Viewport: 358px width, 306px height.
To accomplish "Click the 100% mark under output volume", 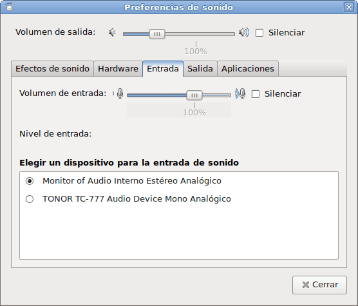I will tap(196, 51).
